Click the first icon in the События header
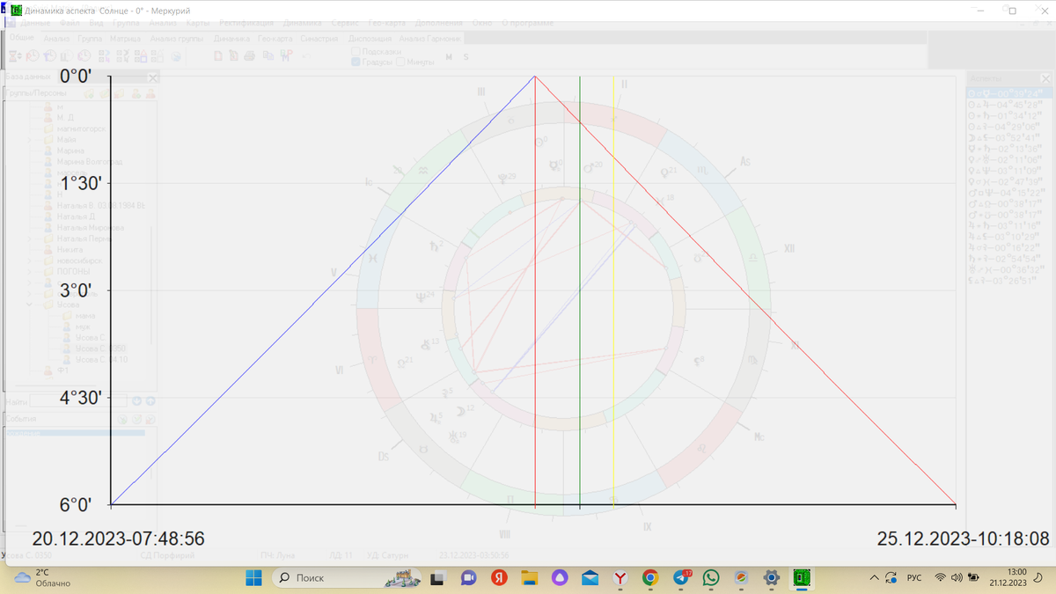The height and width of the screenshot is (594, 1056). [x=123, y=420]
